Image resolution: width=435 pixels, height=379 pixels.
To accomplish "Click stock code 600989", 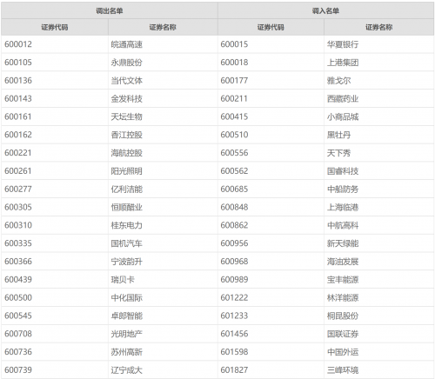I will pos(234,279).
